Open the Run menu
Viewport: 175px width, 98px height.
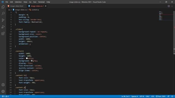[x=35, y=2]
